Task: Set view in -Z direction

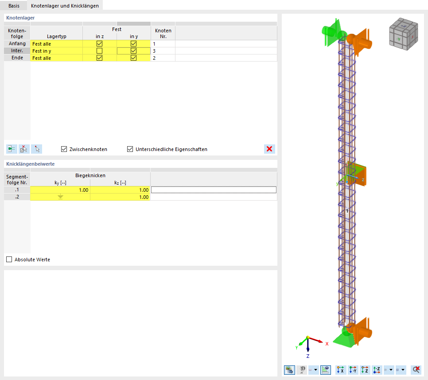Action: tap(377, 370)
